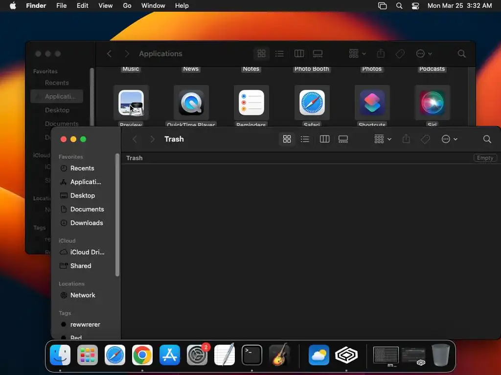Go back in the Applications window

point(109,54)
